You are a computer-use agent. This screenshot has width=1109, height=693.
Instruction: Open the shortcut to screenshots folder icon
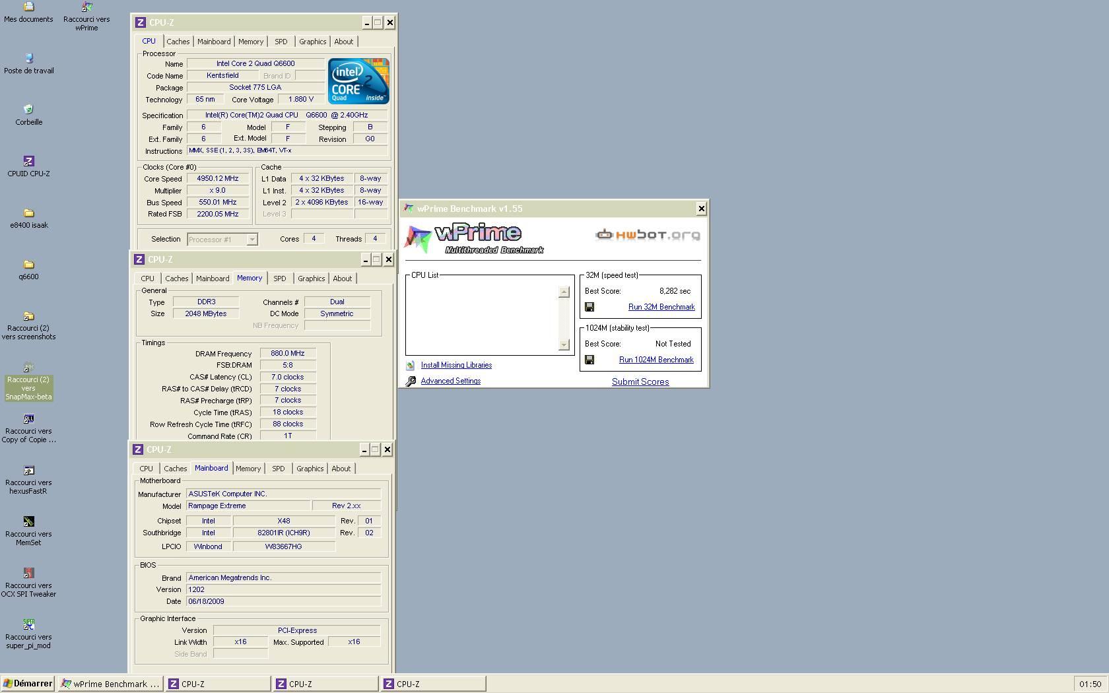28,316
